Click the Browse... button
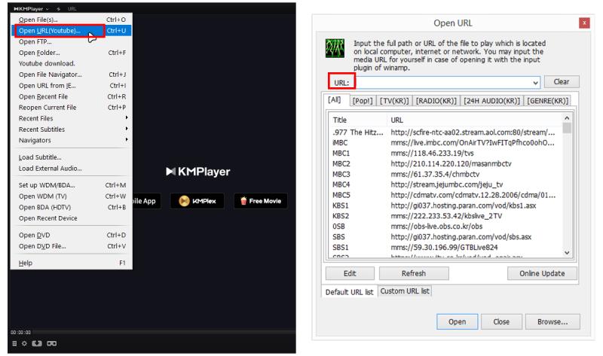The height and width of the screenshot is (356, 603). (x=552, y=322)
